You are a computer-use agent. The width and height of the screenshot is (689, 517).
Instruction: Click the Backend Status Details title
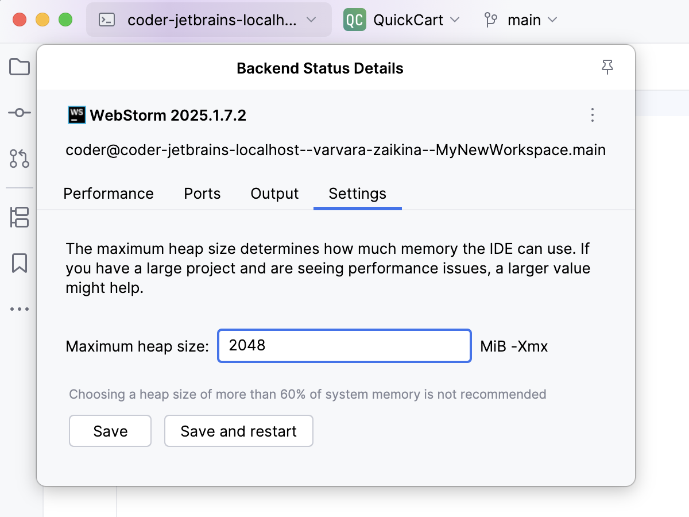pyautogui.click(x=320, y=68)
